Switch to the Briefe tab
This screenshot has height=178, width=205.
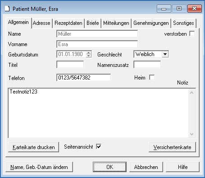point(93,23)
